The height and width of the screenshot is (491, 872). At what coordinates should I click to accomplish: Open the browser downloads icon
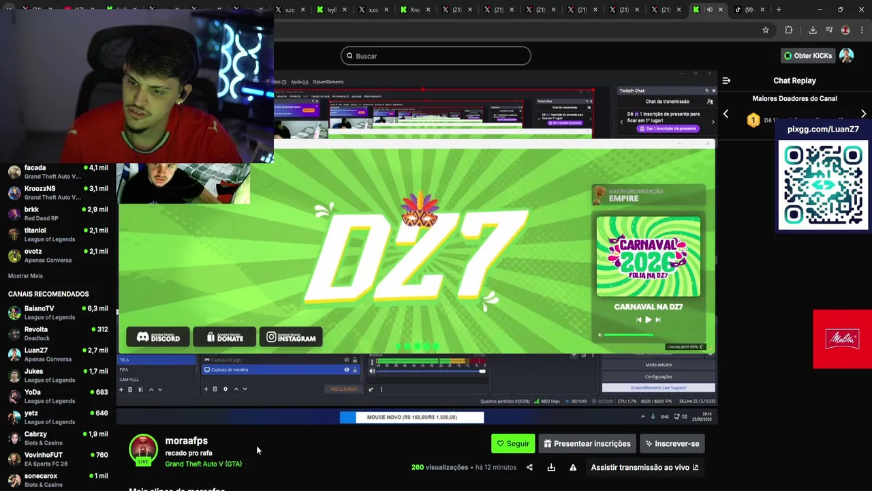tap(813, 30)
